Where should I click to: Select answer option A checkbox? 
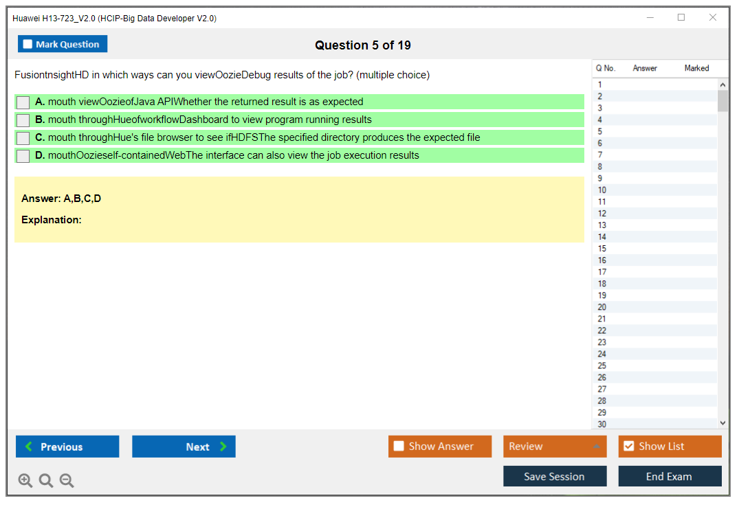(x=23, y=102)
